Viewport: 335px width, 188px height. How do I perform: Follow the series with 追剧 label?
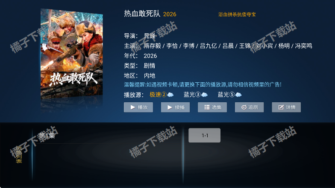[x=253, y=107]
